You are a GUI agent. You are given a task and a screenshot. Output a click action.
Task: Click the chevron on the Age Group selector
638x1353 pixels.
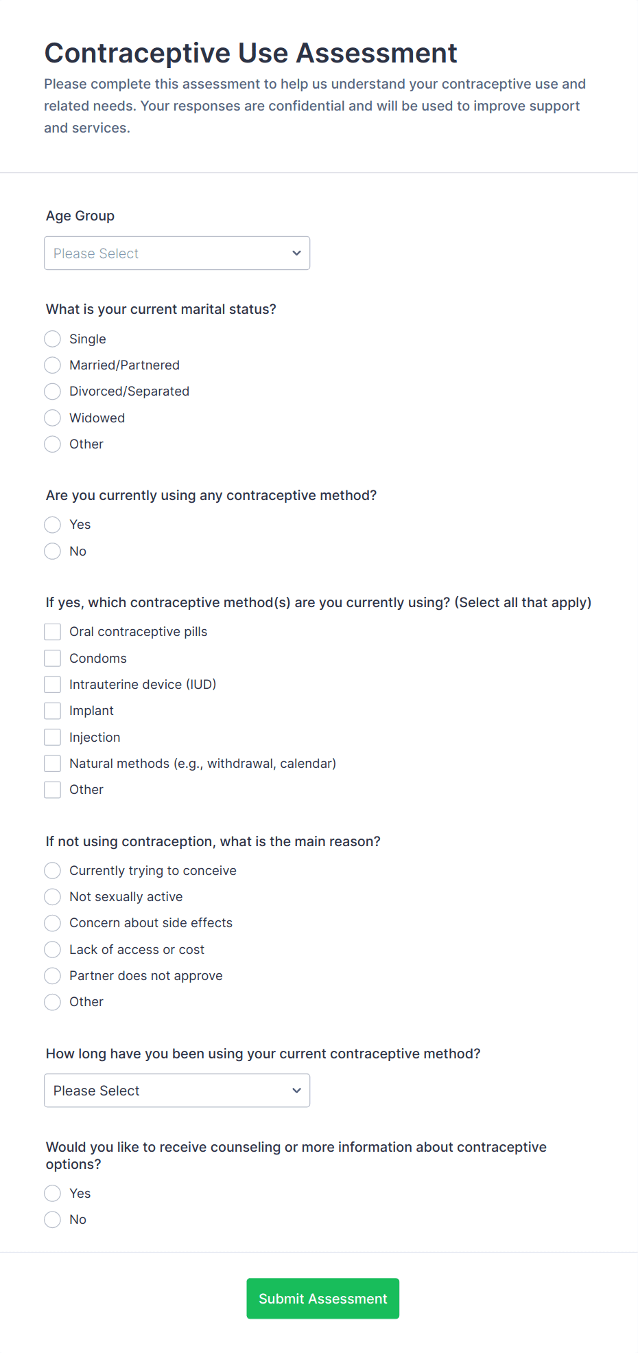296,253
